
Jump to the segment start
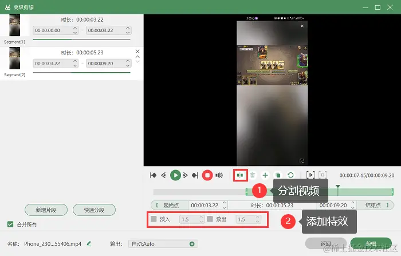pos(153,175)
